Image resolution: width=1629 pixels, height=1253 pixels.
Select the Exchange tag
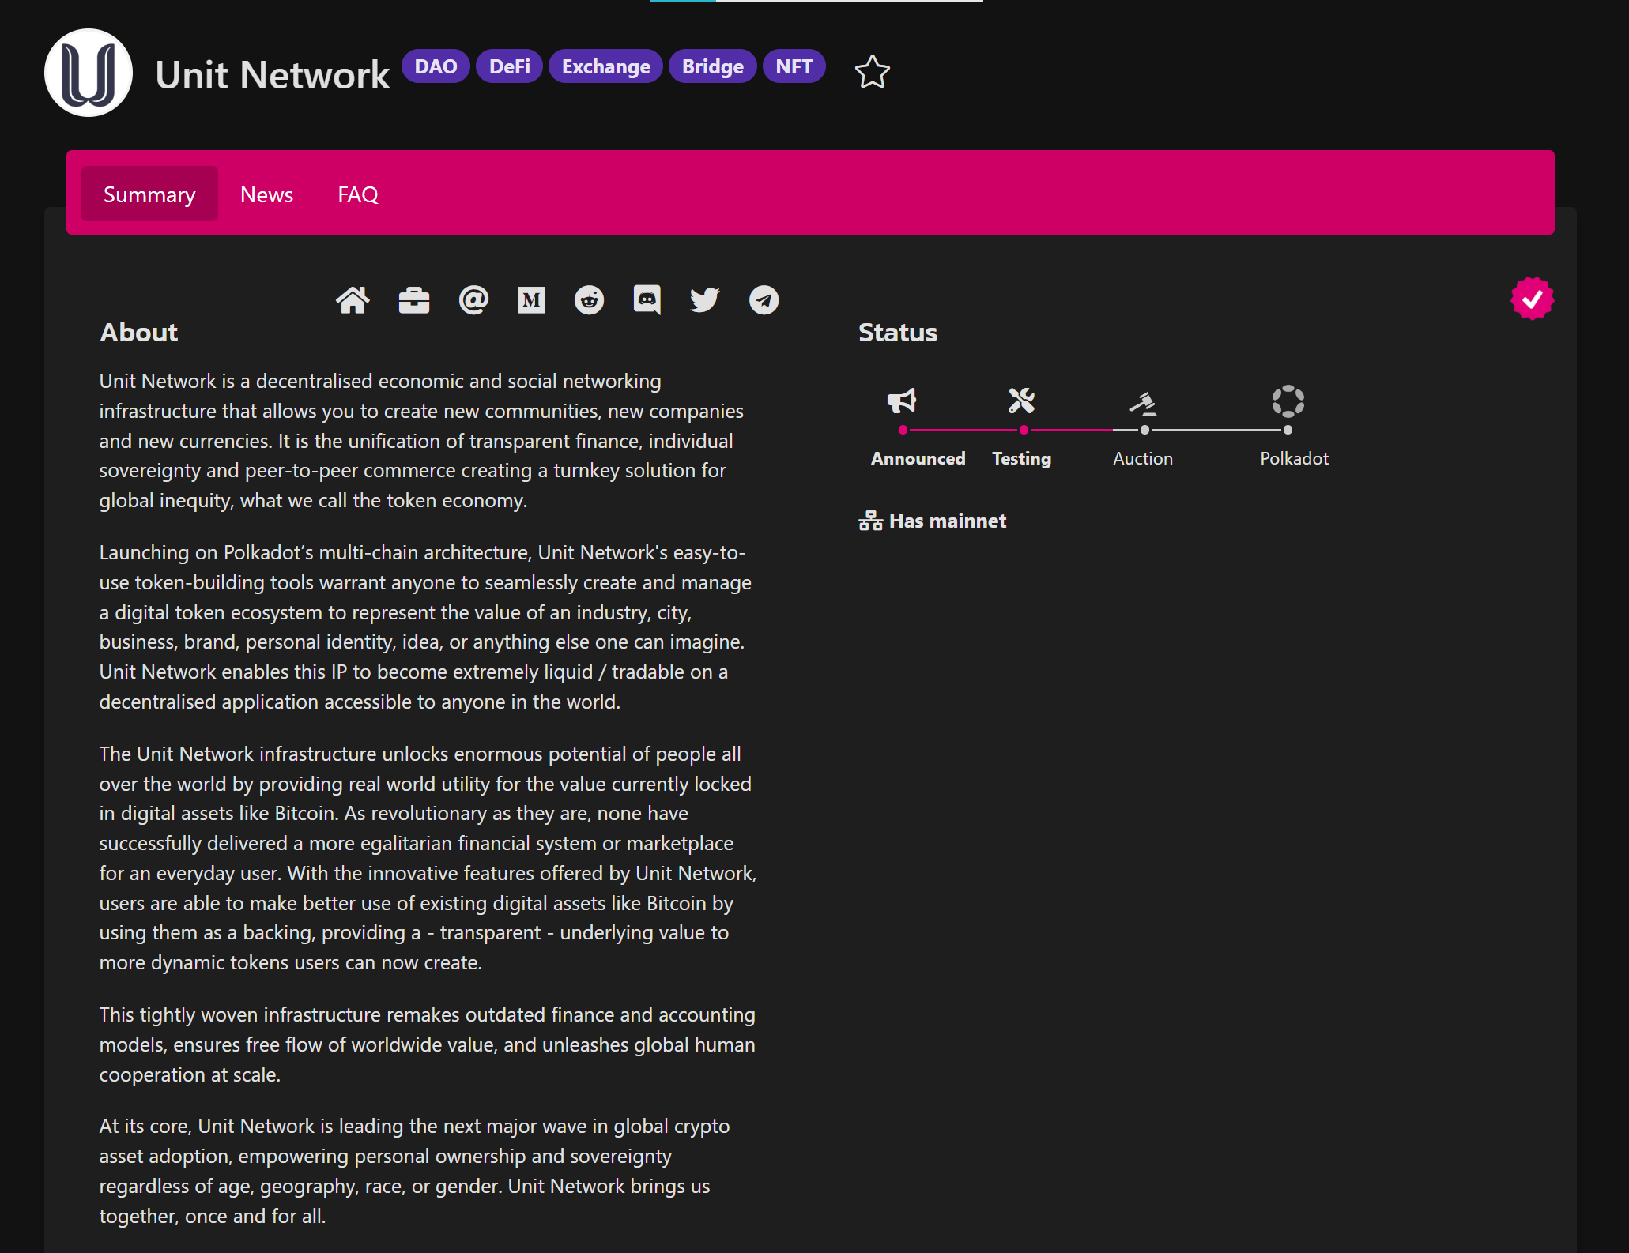pos(606,66)
